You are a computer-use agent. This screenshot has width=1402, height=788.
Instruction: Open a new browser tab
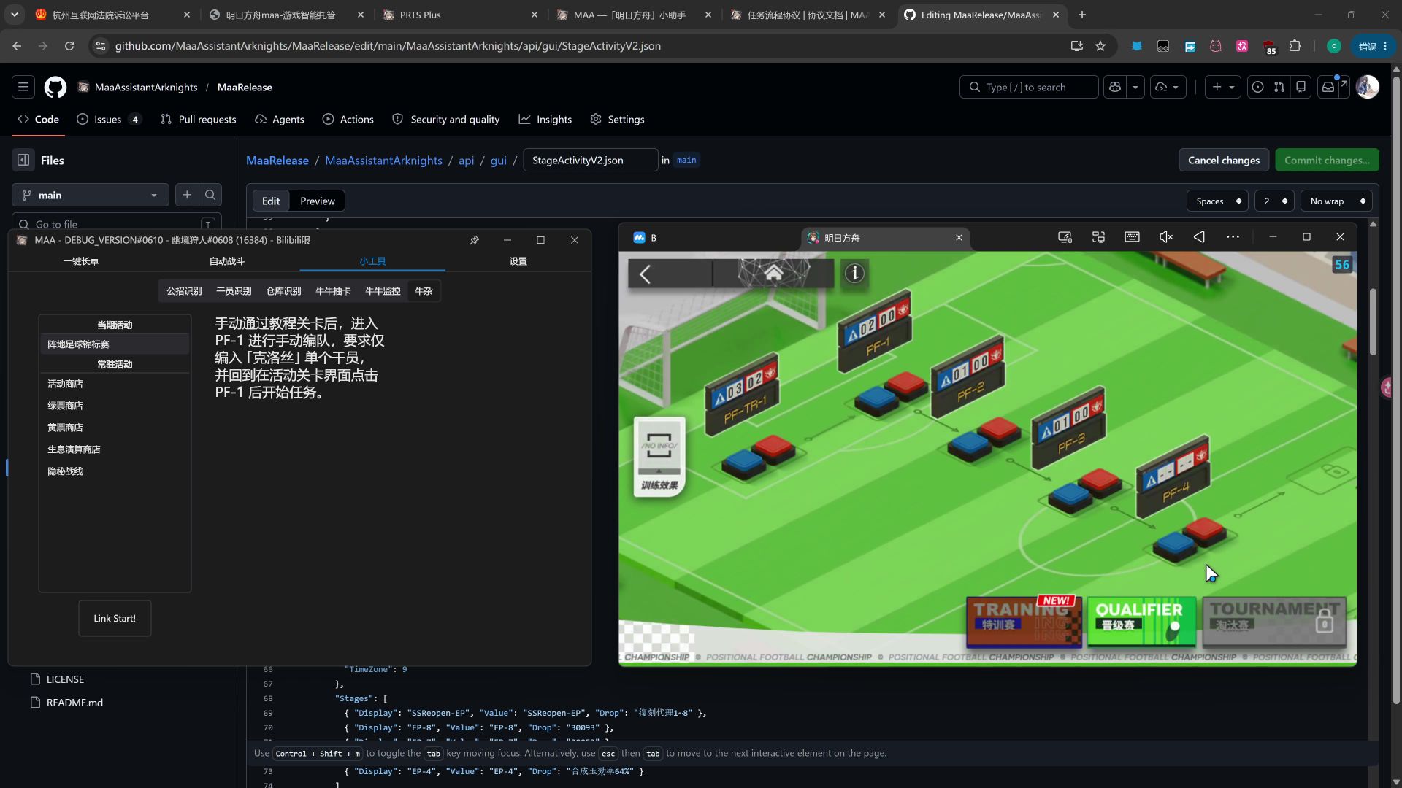click(1082, 15)
